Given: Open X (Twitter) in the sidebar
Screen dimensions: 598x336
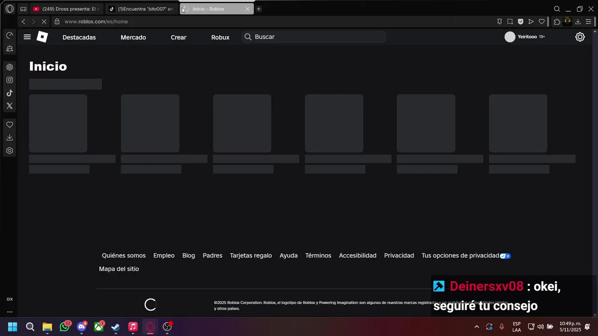Looking at the screenshot, I should click(9, 106).
